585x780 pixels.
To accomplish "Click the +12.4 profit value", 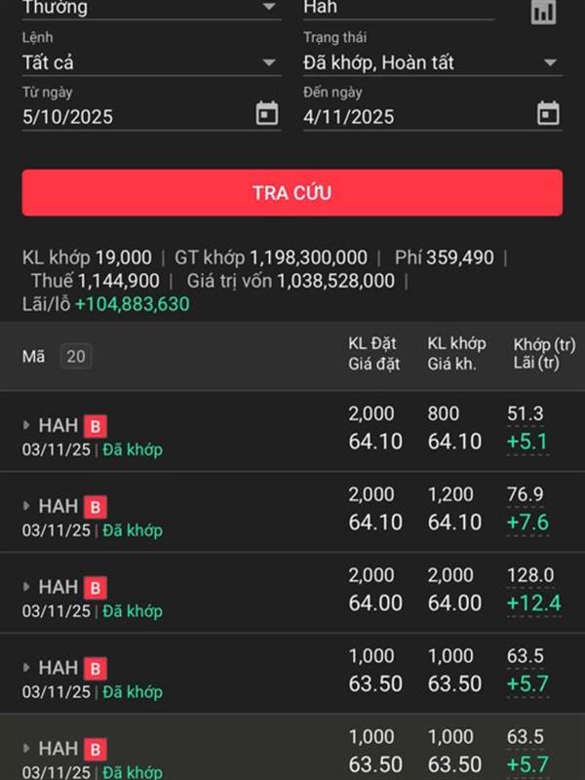I will tap(533, 604).
